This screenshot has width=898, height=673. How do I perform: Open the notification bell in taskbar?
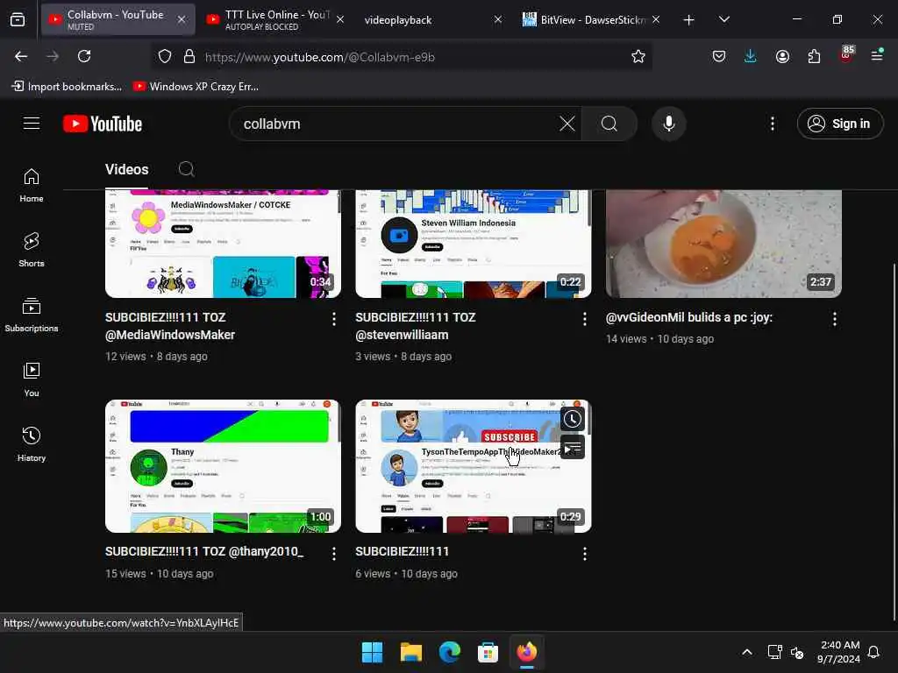[x=874, y=652]
